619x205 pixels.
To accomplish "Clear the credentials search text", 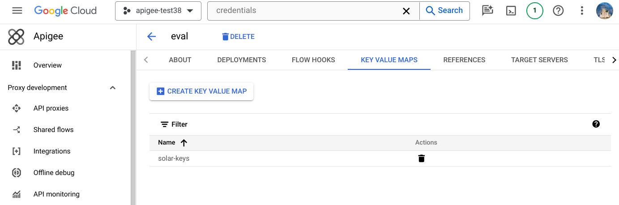I will [406, 11].
